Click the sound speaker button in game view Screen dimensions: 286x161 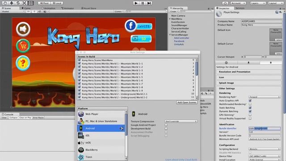click(23, 29)
